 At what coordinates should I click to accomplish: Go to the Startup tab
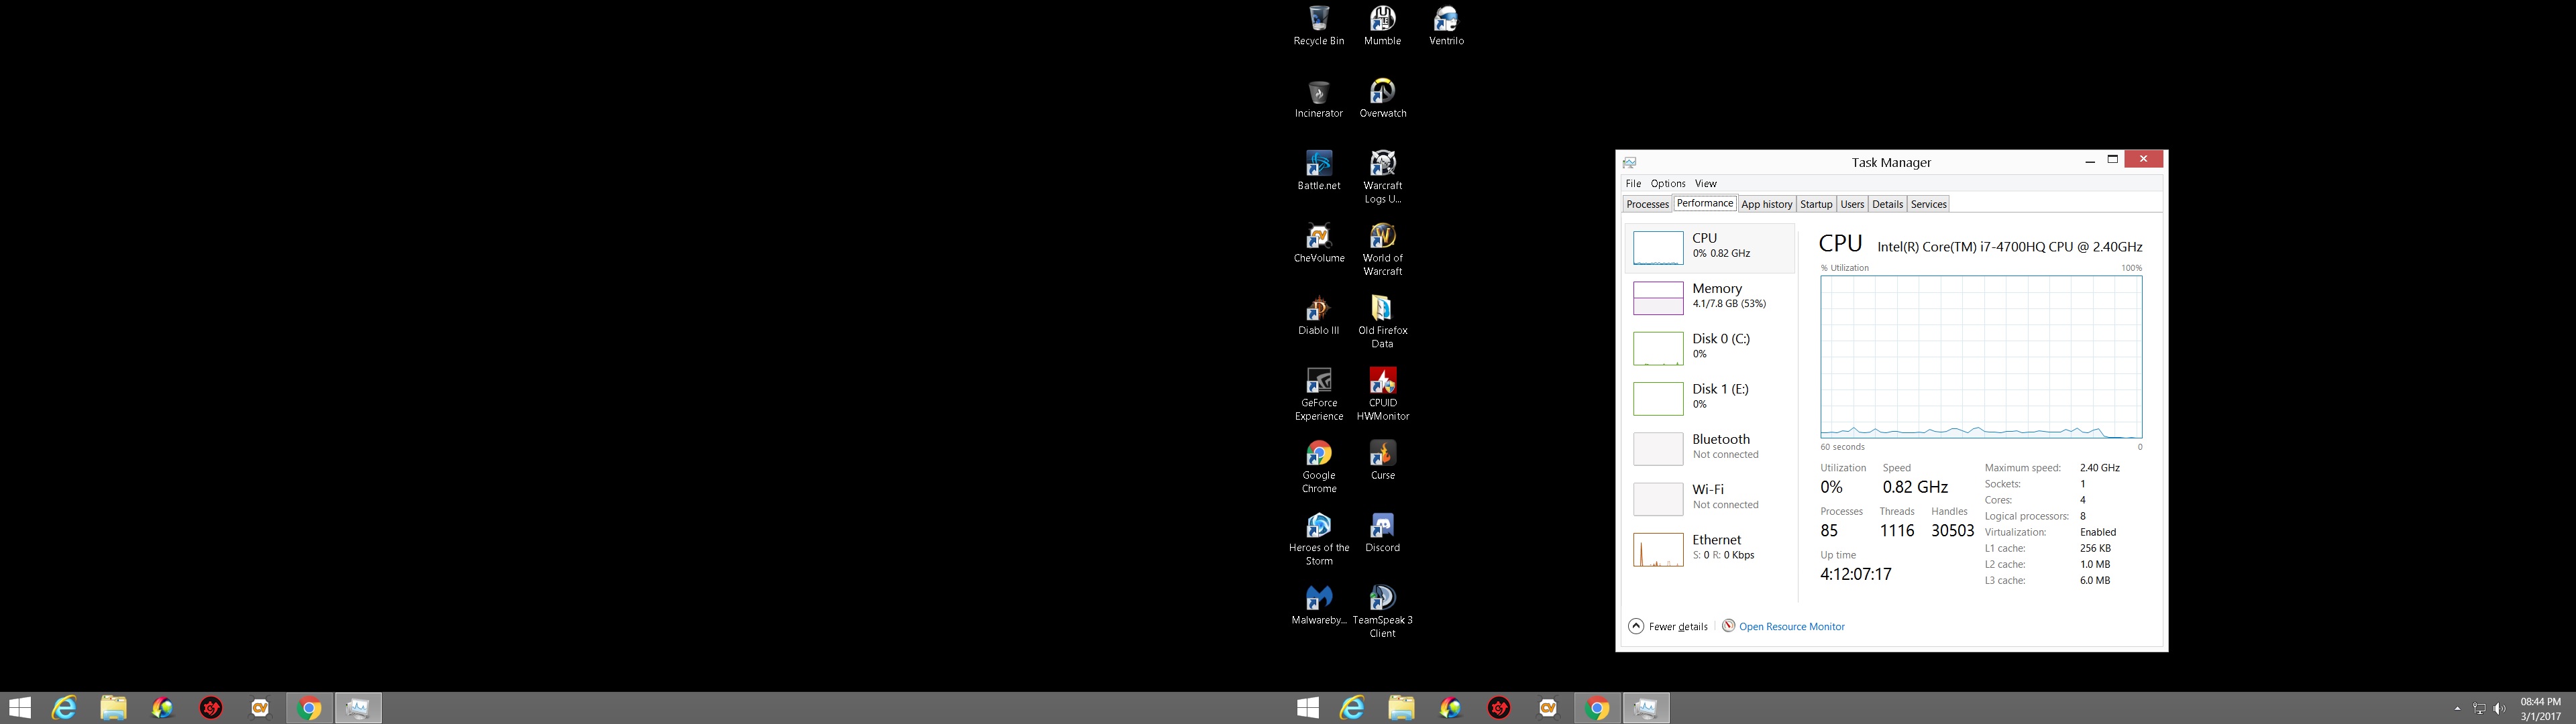tap(1815, 204)
